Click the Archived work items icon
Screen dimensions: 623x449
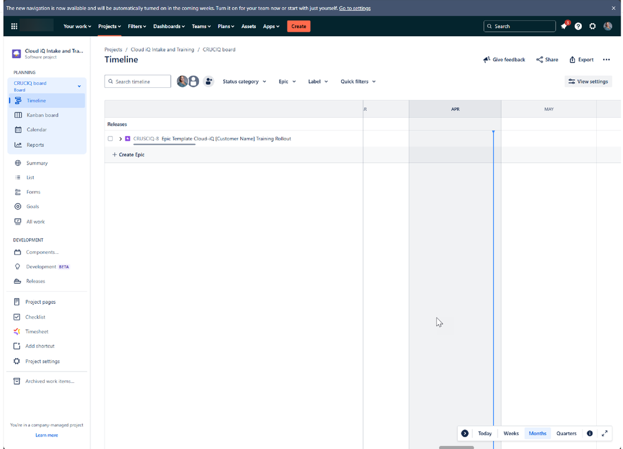(17, 381)
